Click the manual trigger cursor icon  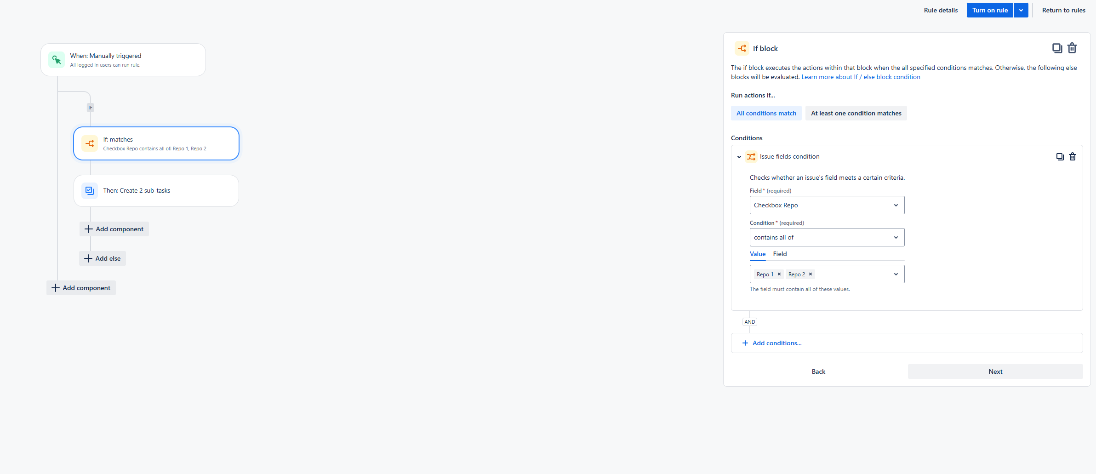click(57, 59)
